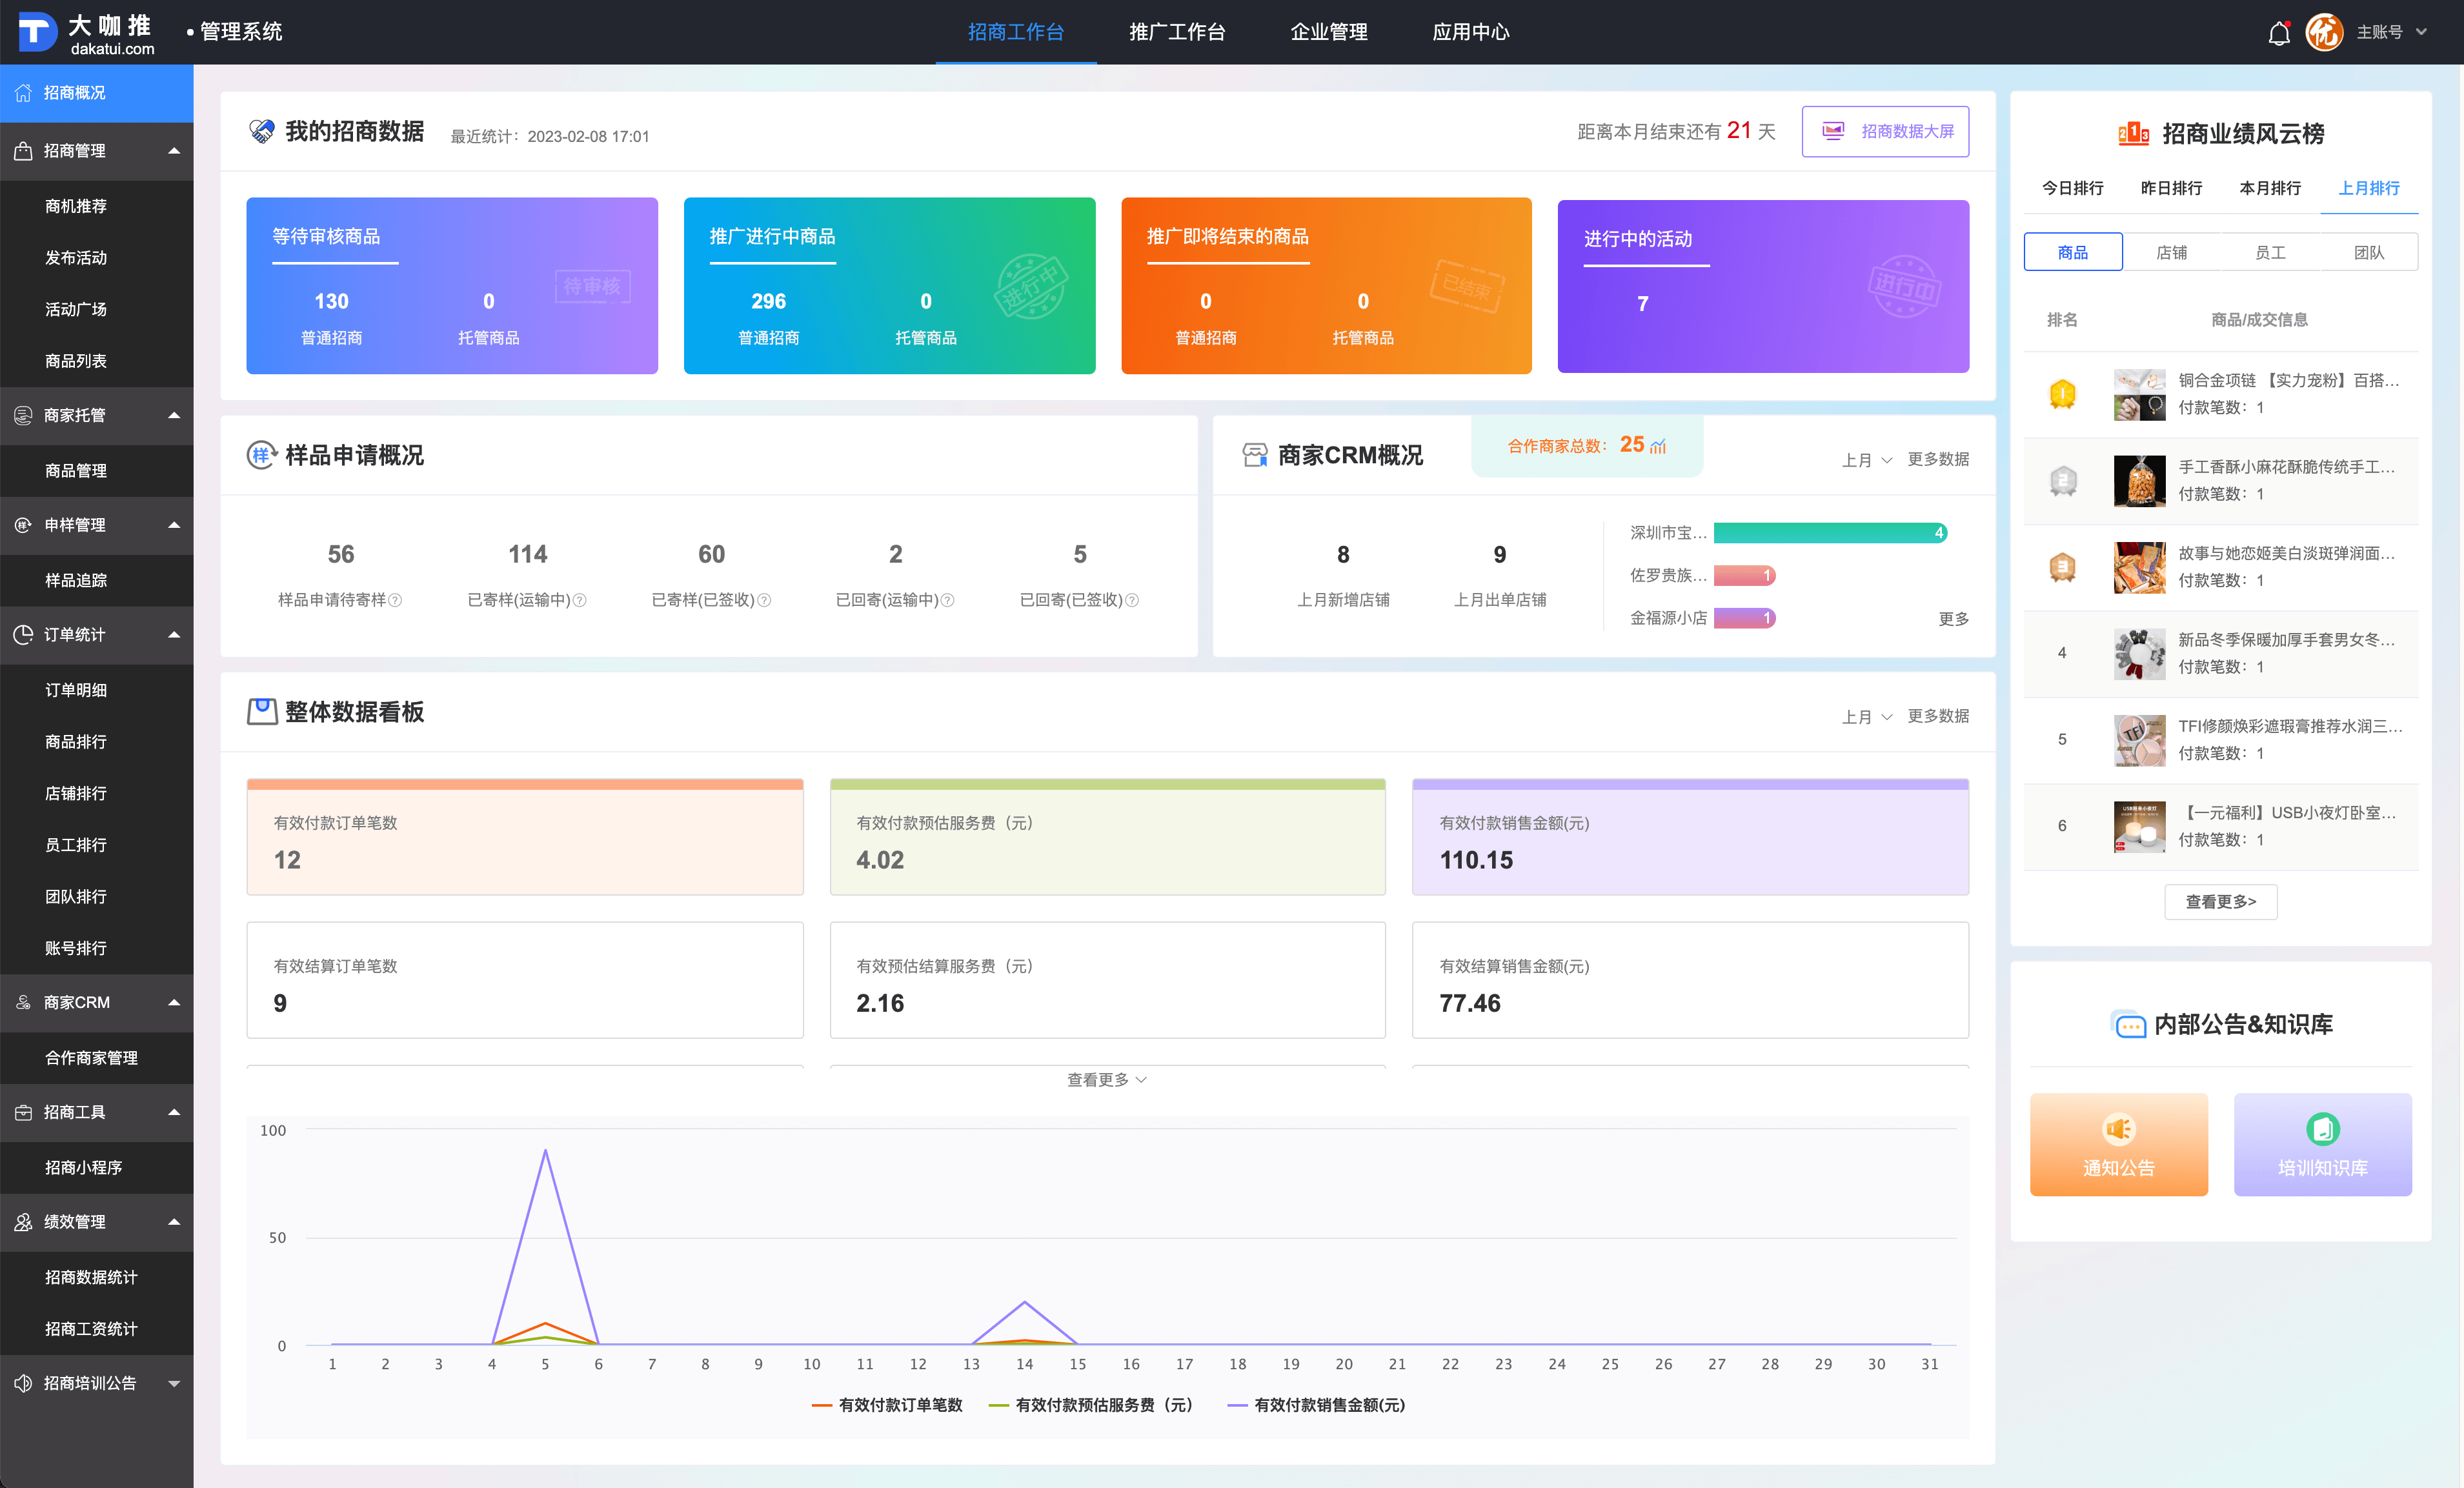Viewport: 2464px width, 1488px height.
Task: Click the chart icon beside 合作商家总数
Action: 1658,446
